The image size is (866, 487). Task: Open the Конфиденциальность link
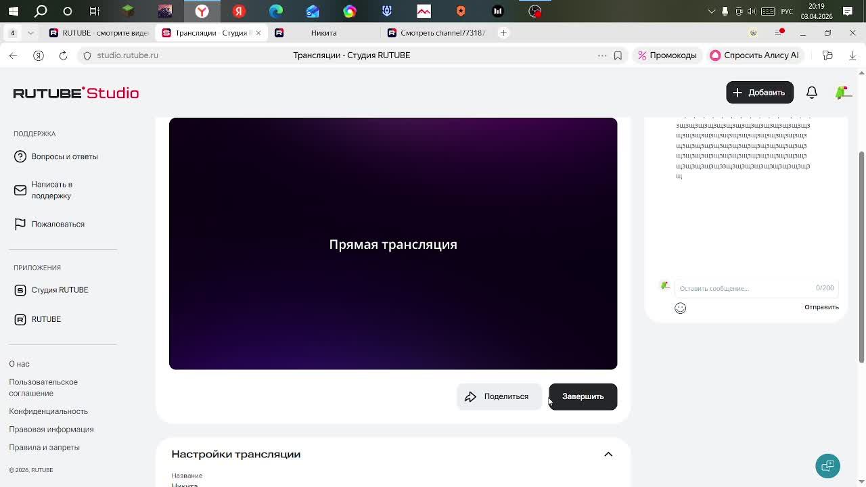pyautogui.click(x=48, y=411)
